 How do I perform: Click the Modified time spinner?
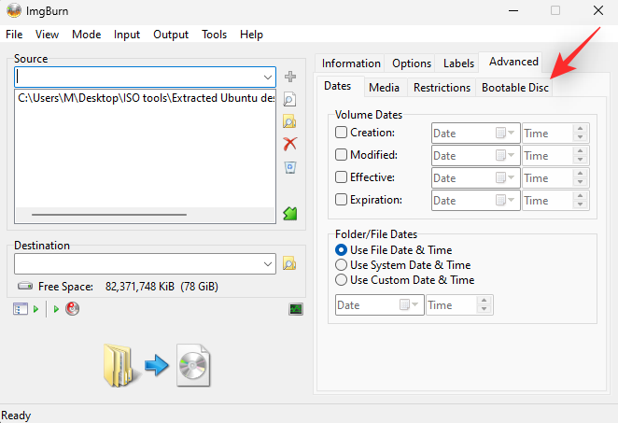coord(580,155)
